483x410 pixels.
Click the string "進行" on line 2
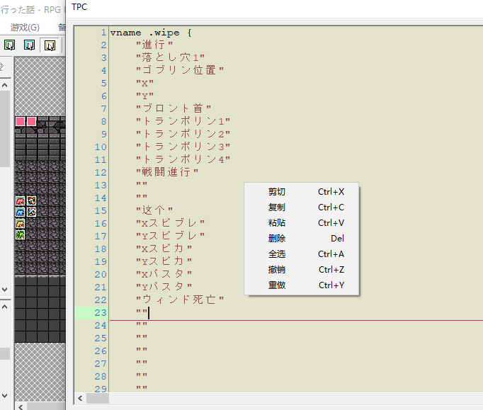[x=154, y=45]
